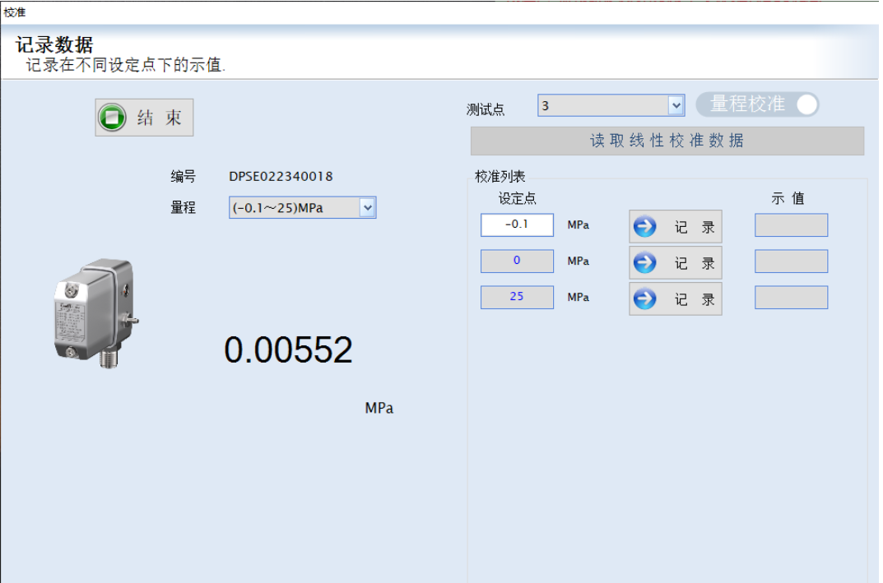Click 记录 text for the -0.1 MPa setpoint

click(x=695, y=228)
